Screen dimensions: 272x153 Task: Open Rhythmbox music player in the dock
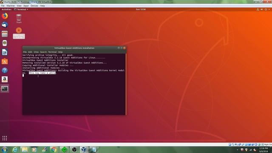[5, 43]
